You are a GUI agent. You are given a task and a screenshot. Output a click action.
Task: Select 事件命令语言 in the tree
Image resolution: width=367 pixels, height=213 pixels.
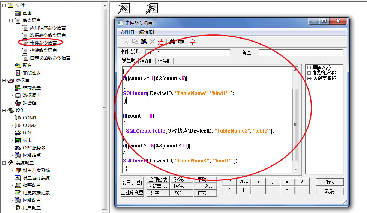pyautogui.click(x=43, y=43)
